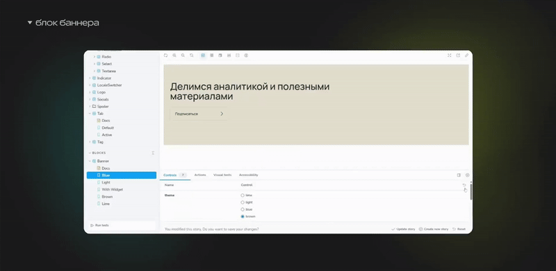
Task: Click the Logo component icon
Action: click(95, 92)
